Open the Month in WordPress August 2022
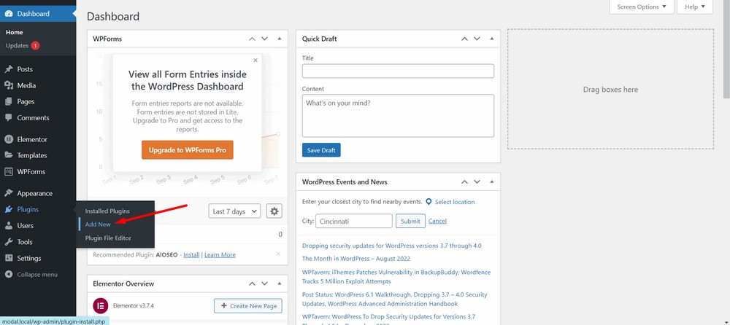 [x=356, y=259]
